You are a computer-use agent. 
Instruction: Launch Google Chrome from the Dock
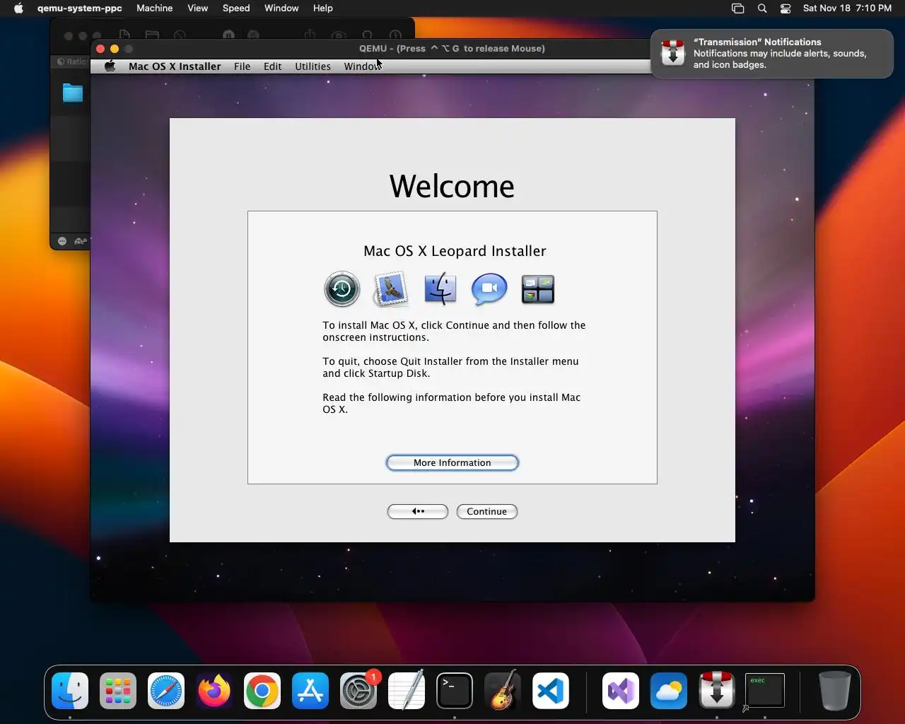(x=262, y=691)
